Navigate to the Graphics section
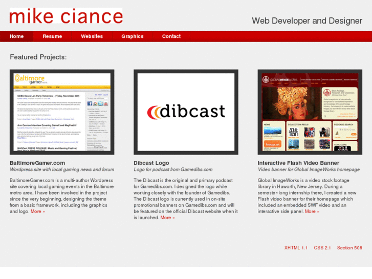 pos(133,36)
